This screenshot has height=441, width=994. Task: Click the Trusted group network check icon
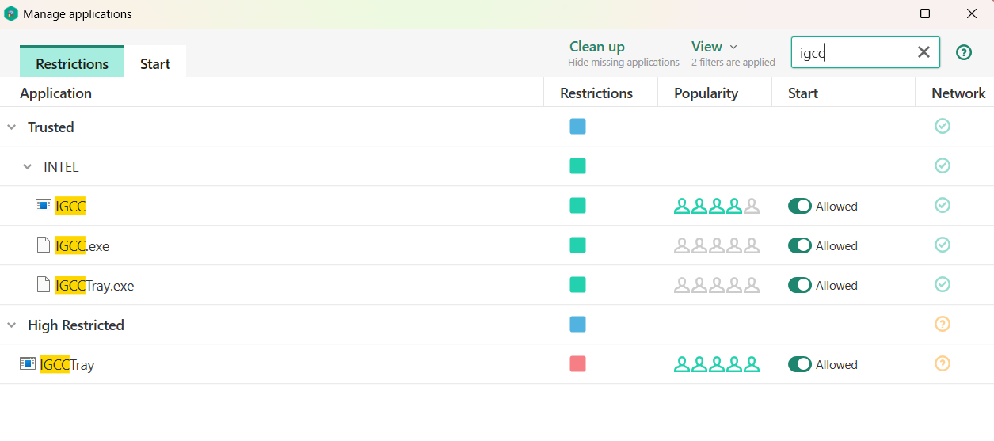[x=942, y=127]
